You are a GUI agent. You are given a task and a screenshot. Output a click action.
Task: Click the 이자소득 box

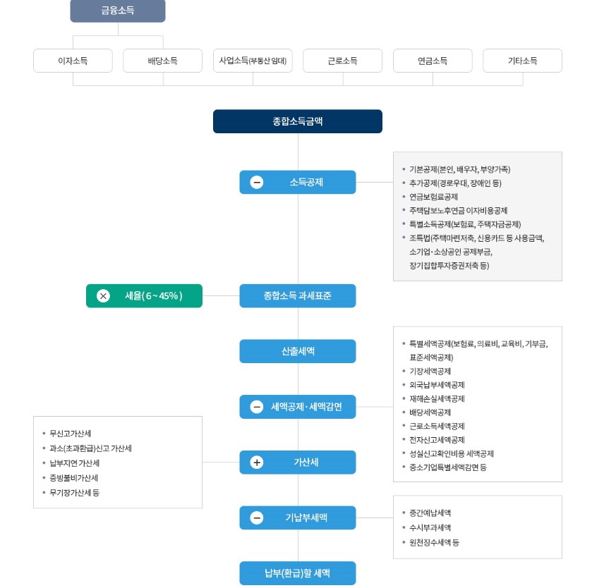tap(73, 61)
